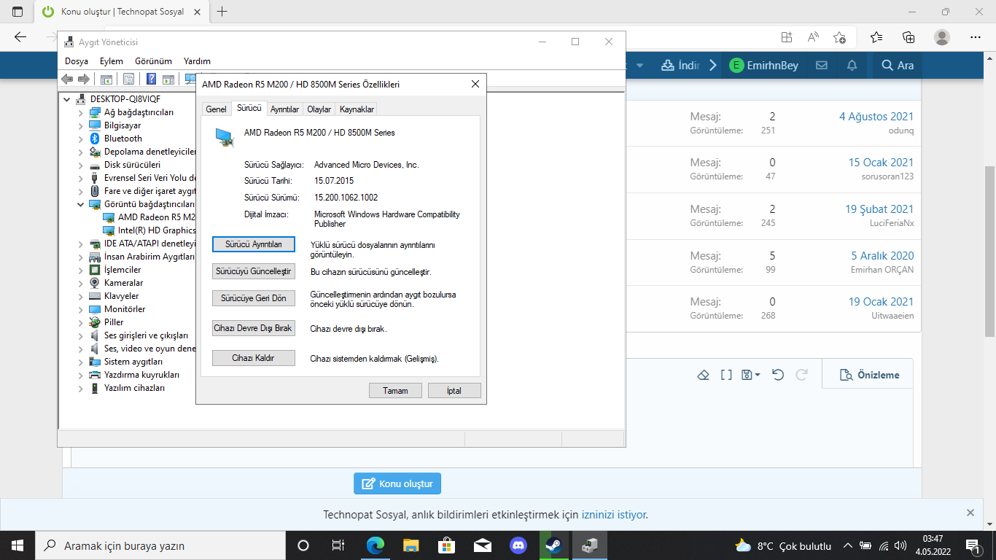996x560 pixels.
Task: Click the undo icon in the editor toolbar
Action: pos(778,375)
